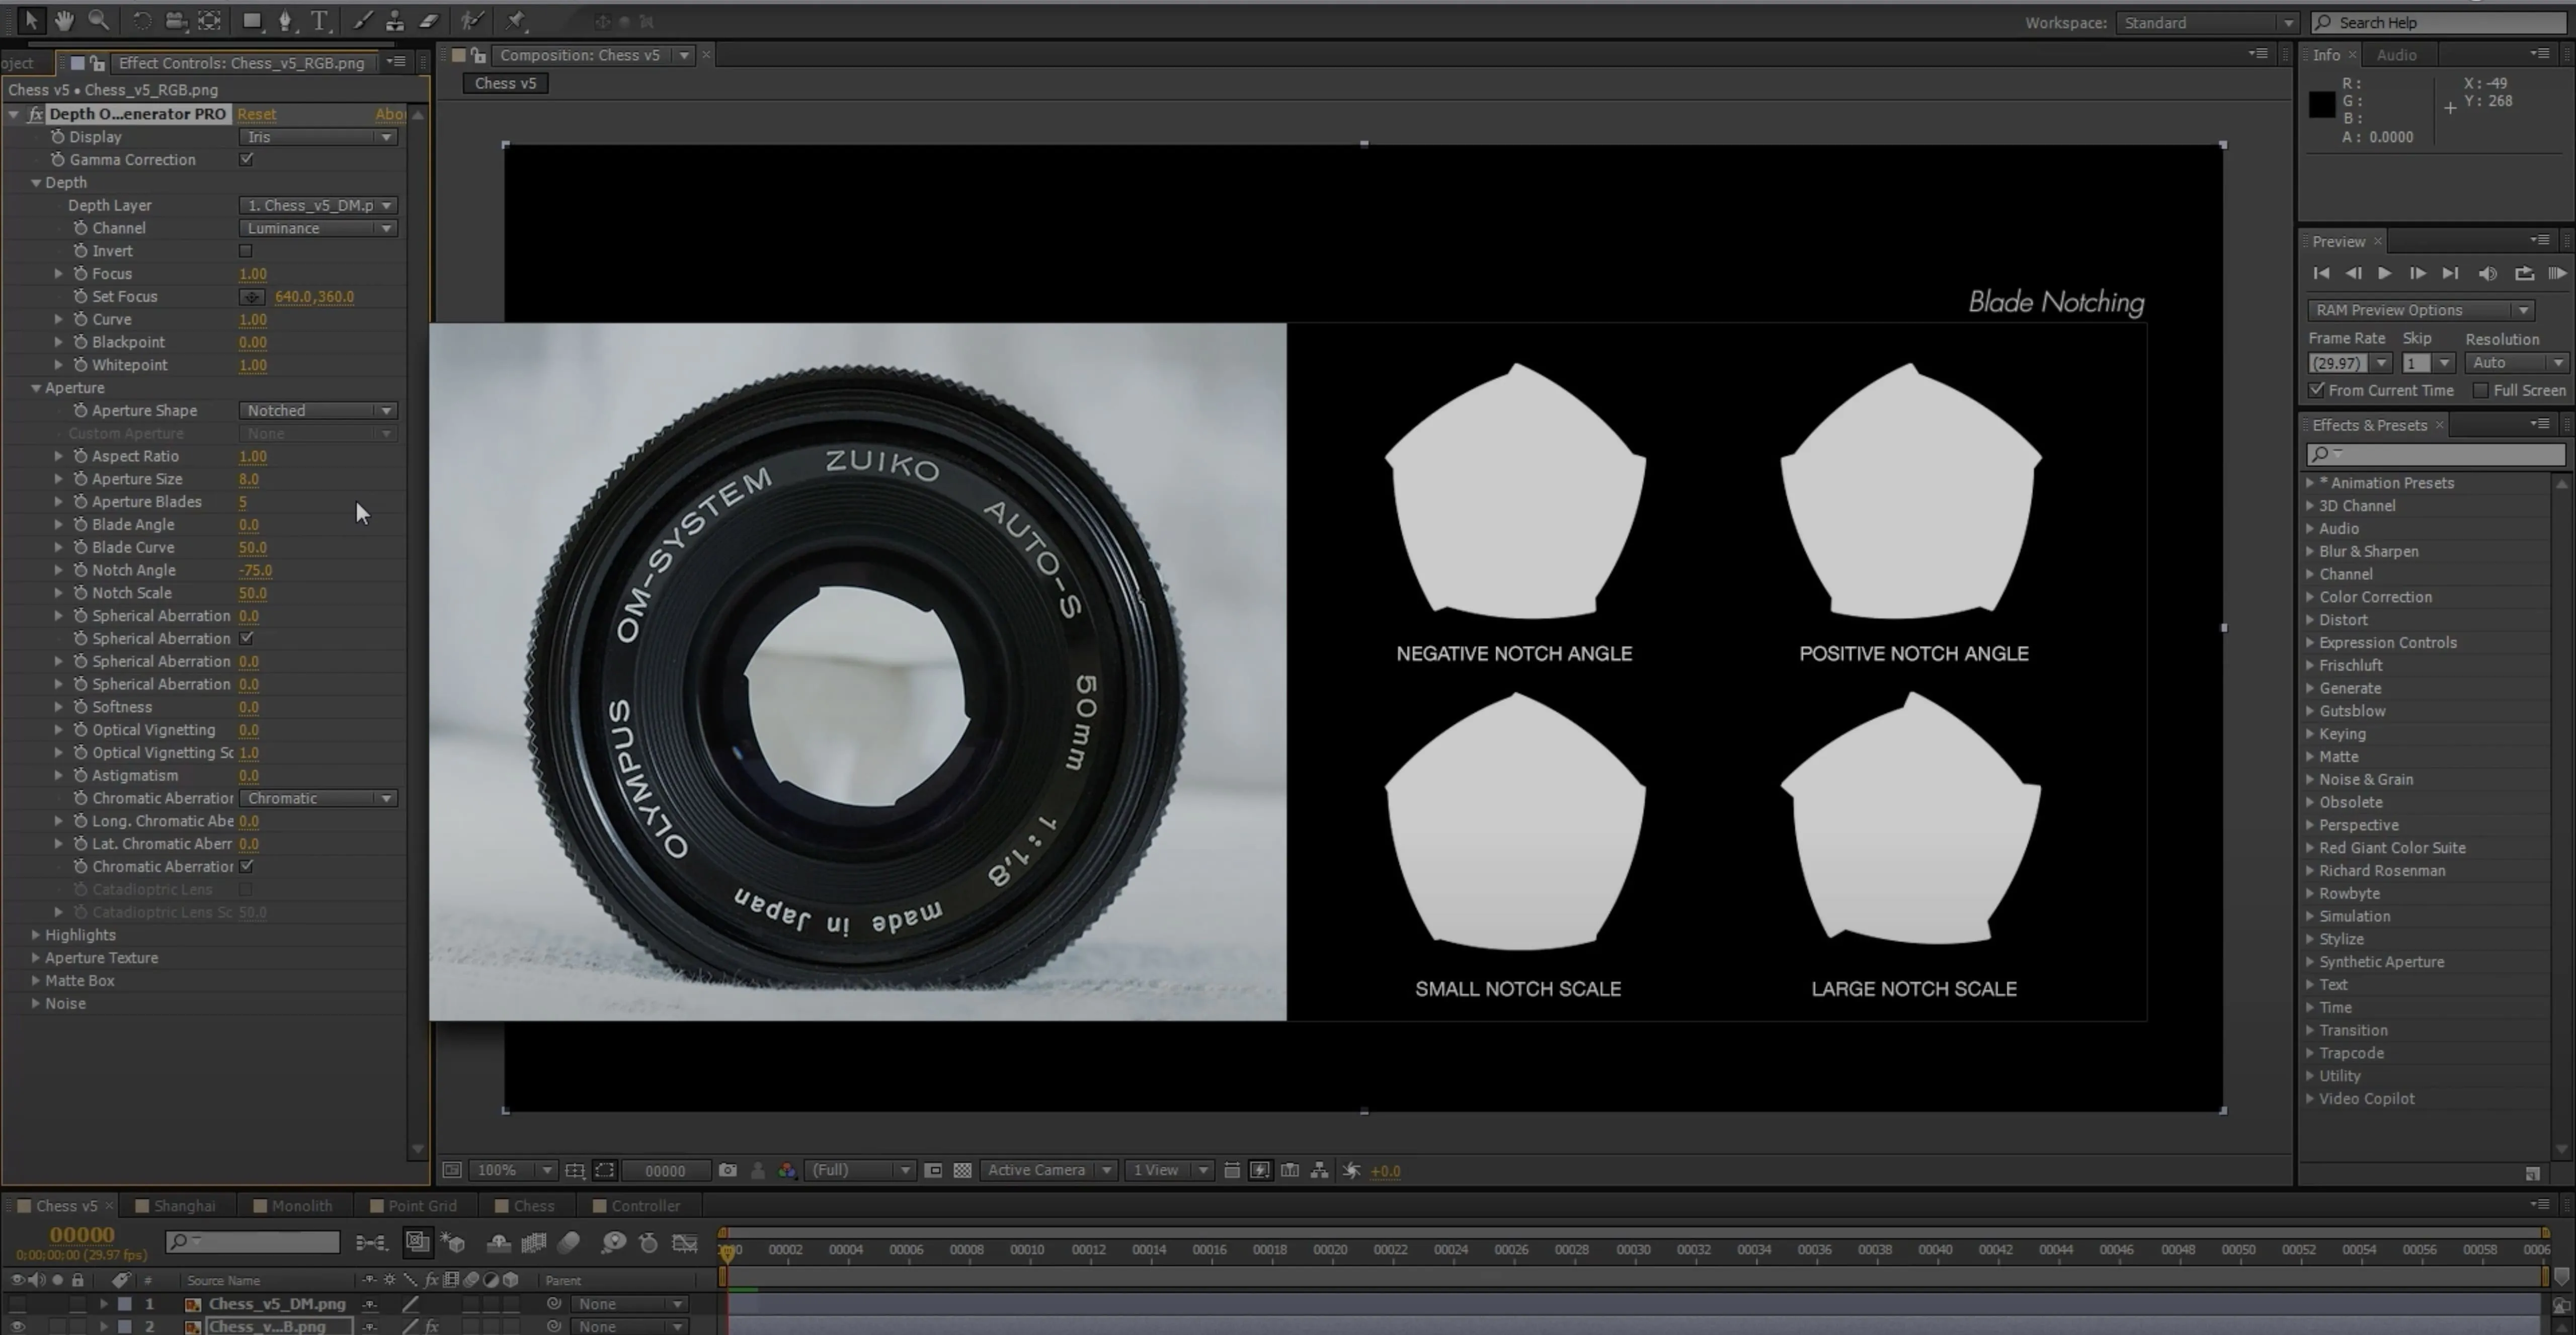2576x1335 pixels.
Task: Select the Clone Stamp tool
Action: pos(395,20)
